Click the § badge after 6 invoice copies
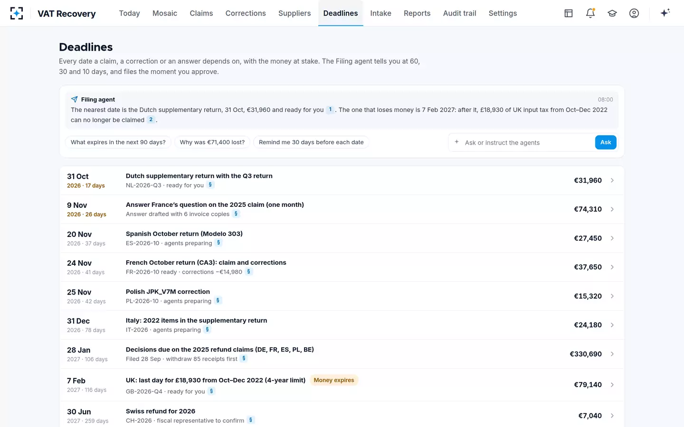The width and height of the screenshot is (684, 427). click(236, 213)
